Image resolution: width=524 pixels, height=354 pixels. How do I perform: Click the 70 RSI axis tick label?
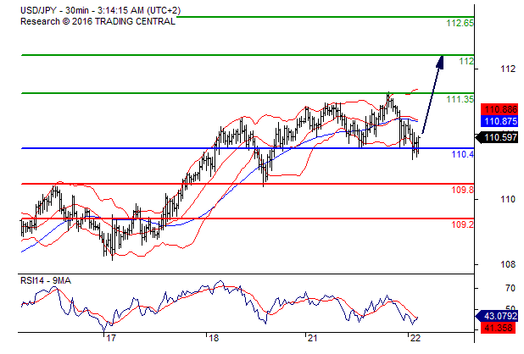click(x=510, y=288)
